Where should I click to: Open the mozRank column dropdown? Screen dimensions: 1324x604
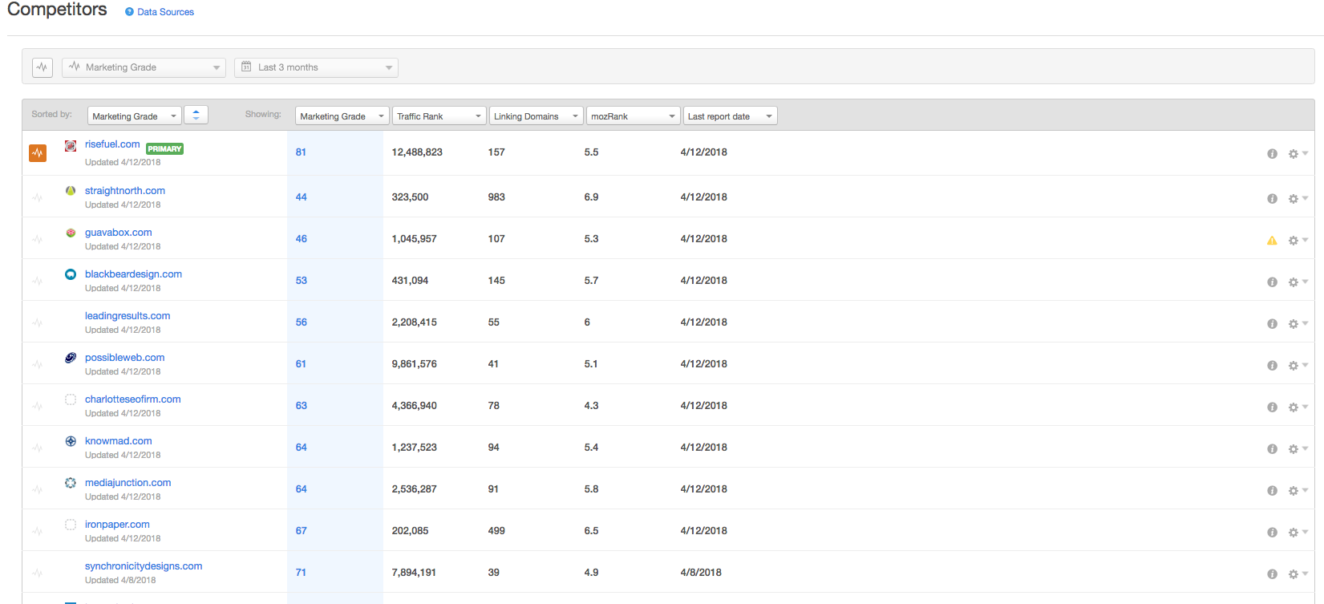coord(634,116)
